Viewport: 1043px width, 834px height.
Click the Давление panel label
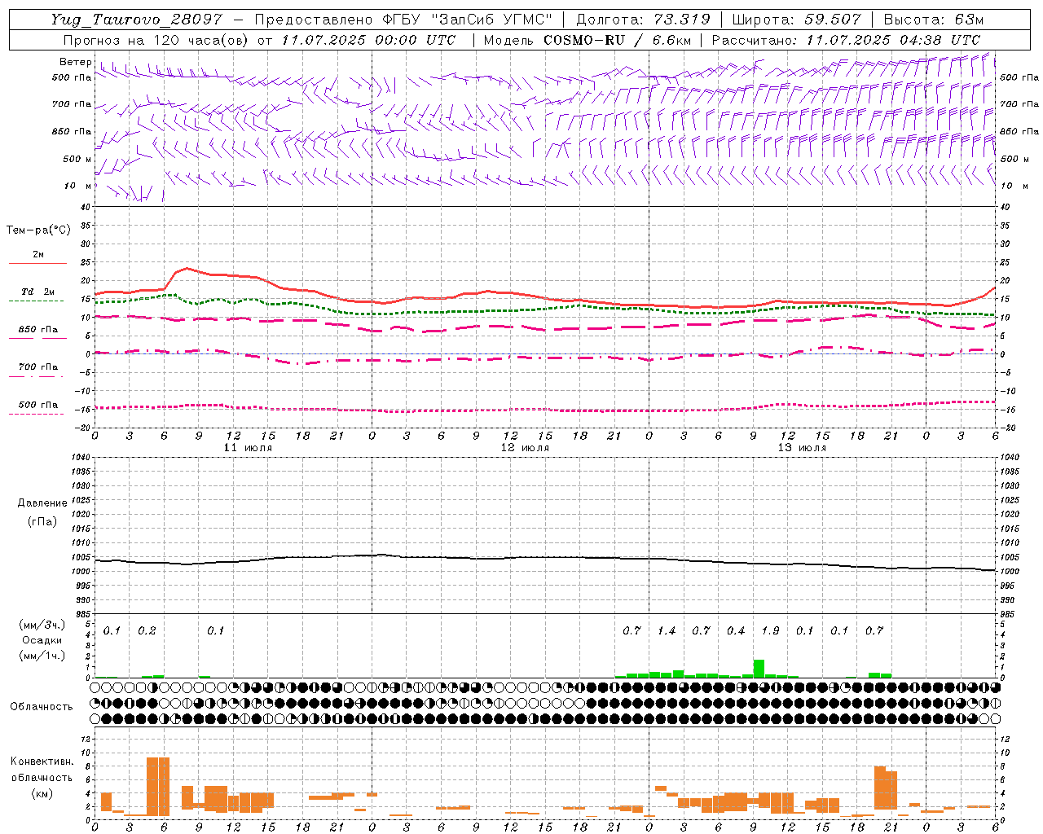pyautogui.click(x=42, y=503)
